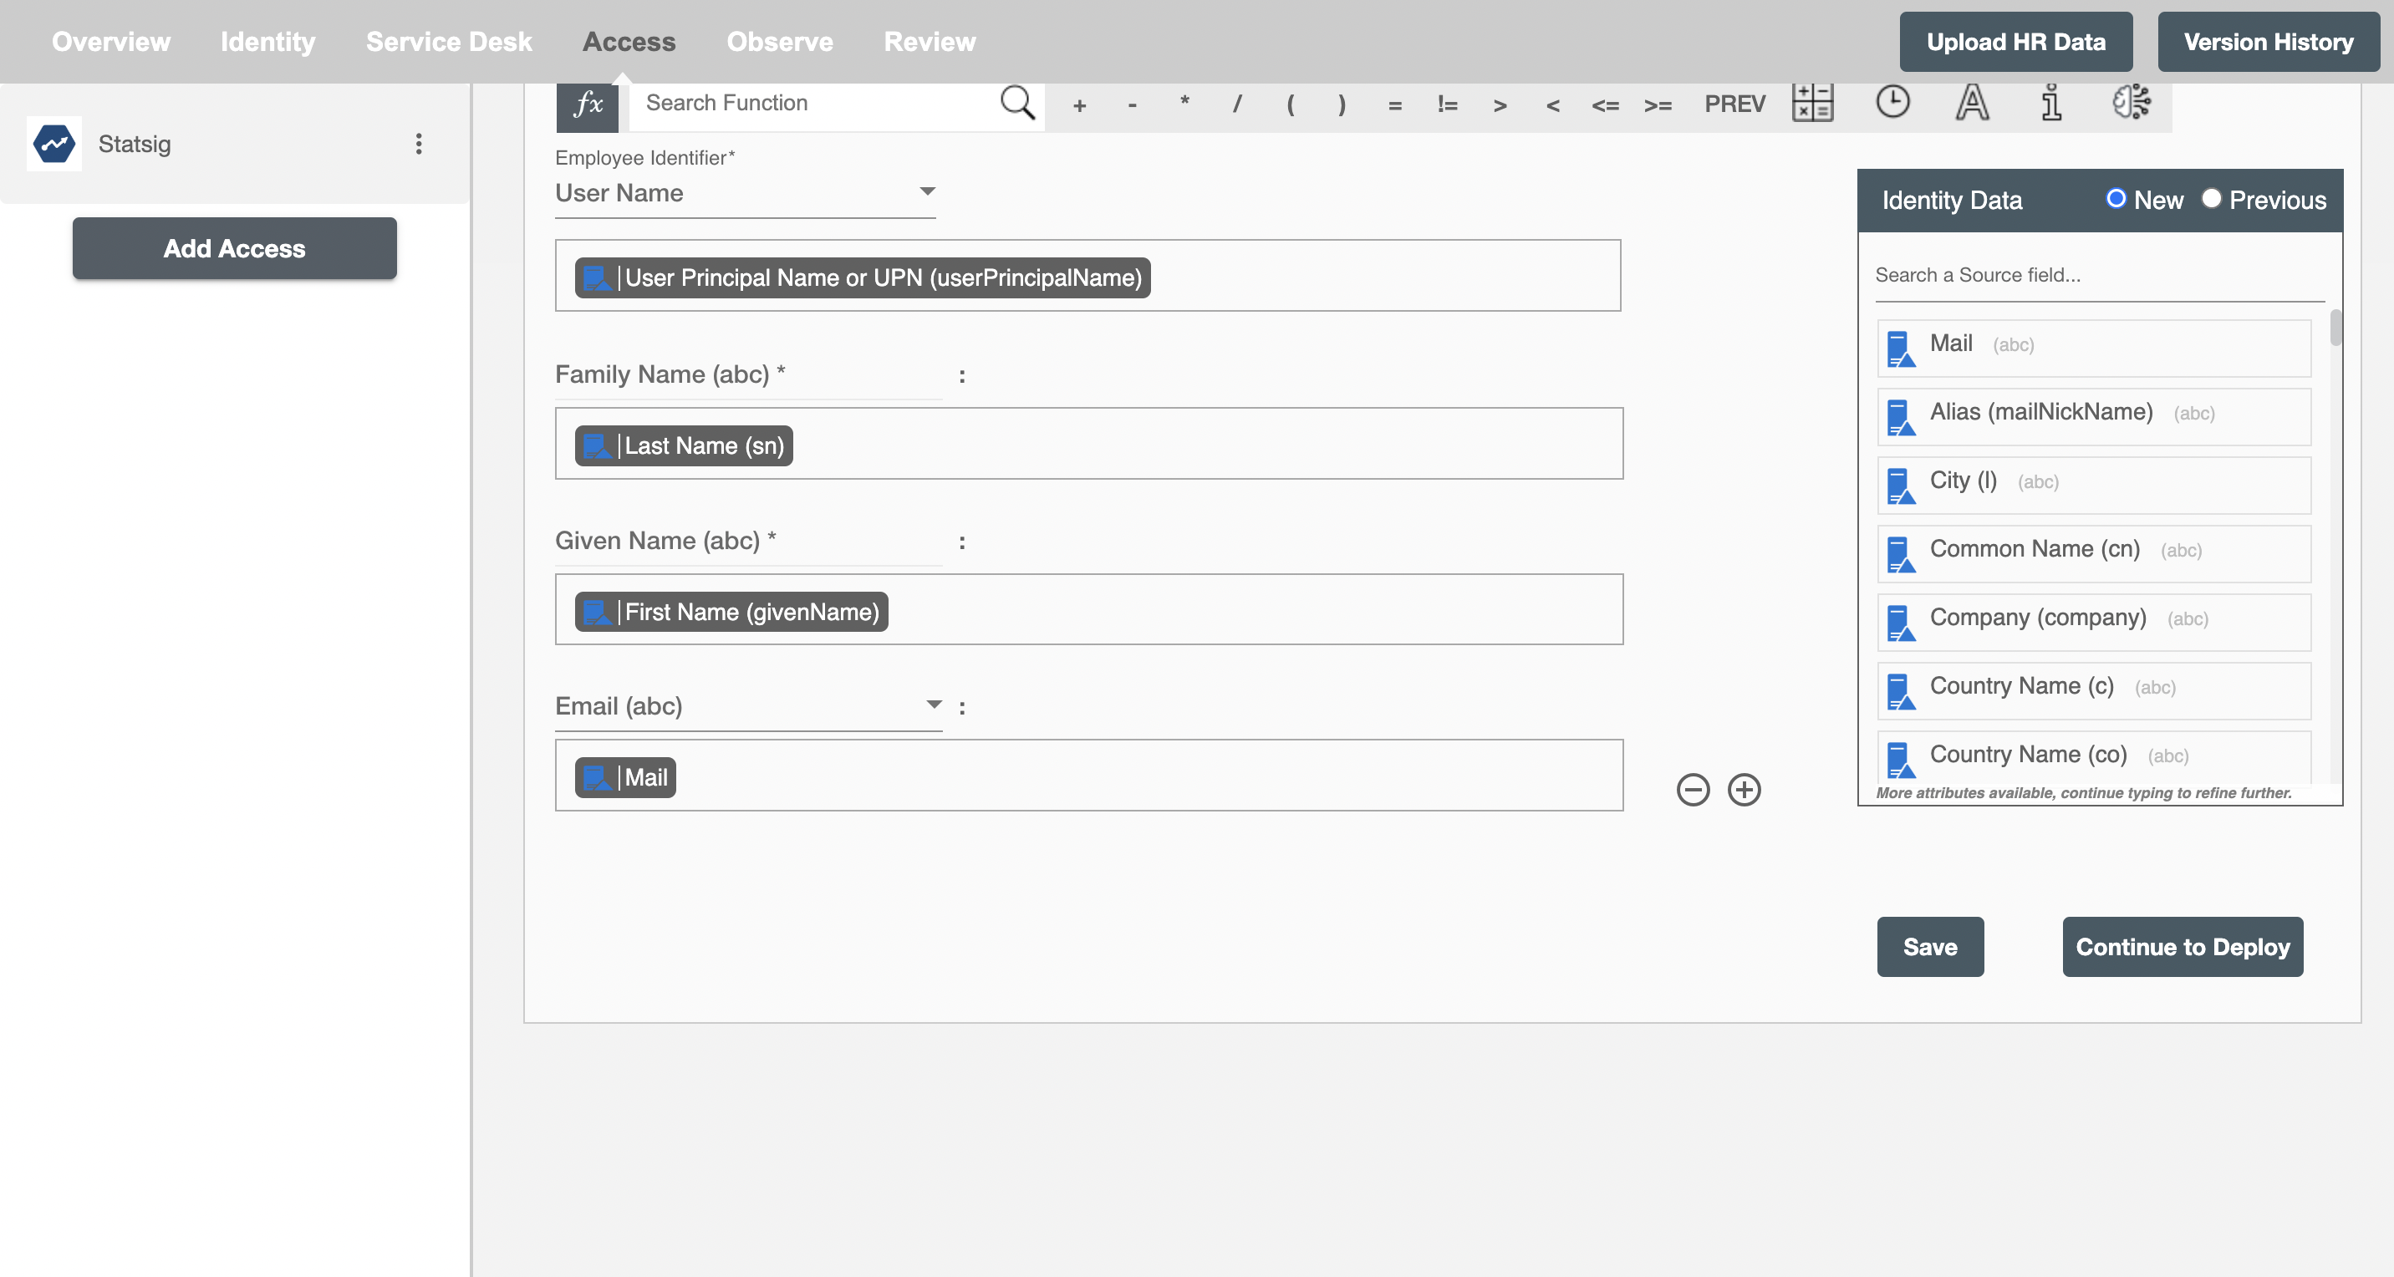Click the settings/gear icon in toolbar
The image size is (2394, 1277).
(x=2132, y=101)
